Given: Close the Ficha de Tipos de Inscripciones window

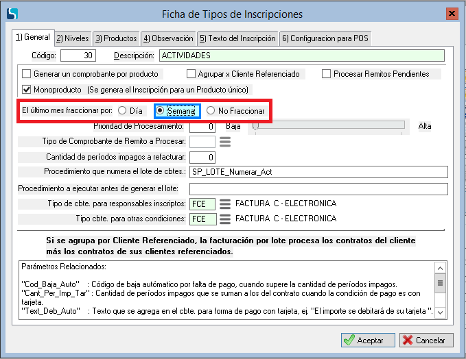Looking at the screenshot, I should point(452,14).
